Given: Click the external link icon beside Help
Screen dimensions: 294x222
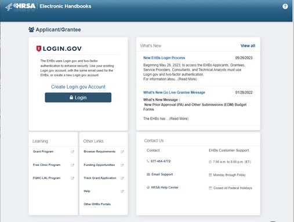Looking at the screenshot, I should click(x=122, y=191).
